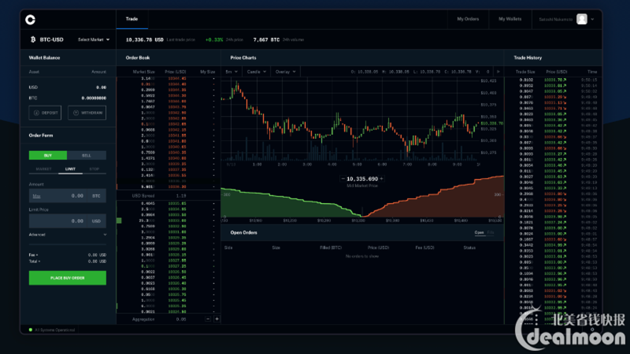Image resolution: width=630 pixels, height=354 pixels.
Task: Click the Time column header in Trade History
Action: click(592, 72)
